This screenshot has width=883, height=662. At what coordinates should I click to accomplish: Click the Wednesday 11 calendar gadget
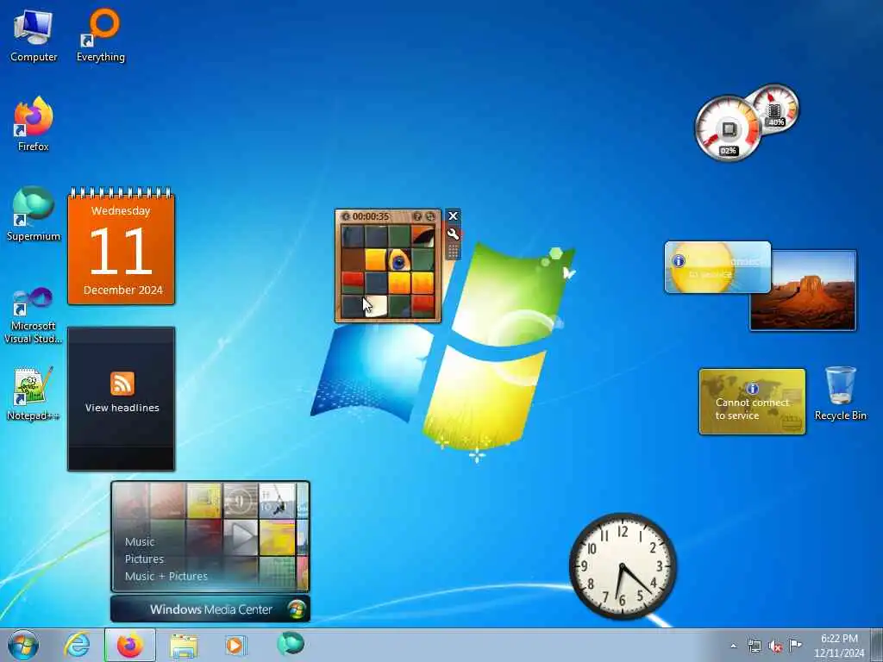click(x=121, y=247)
